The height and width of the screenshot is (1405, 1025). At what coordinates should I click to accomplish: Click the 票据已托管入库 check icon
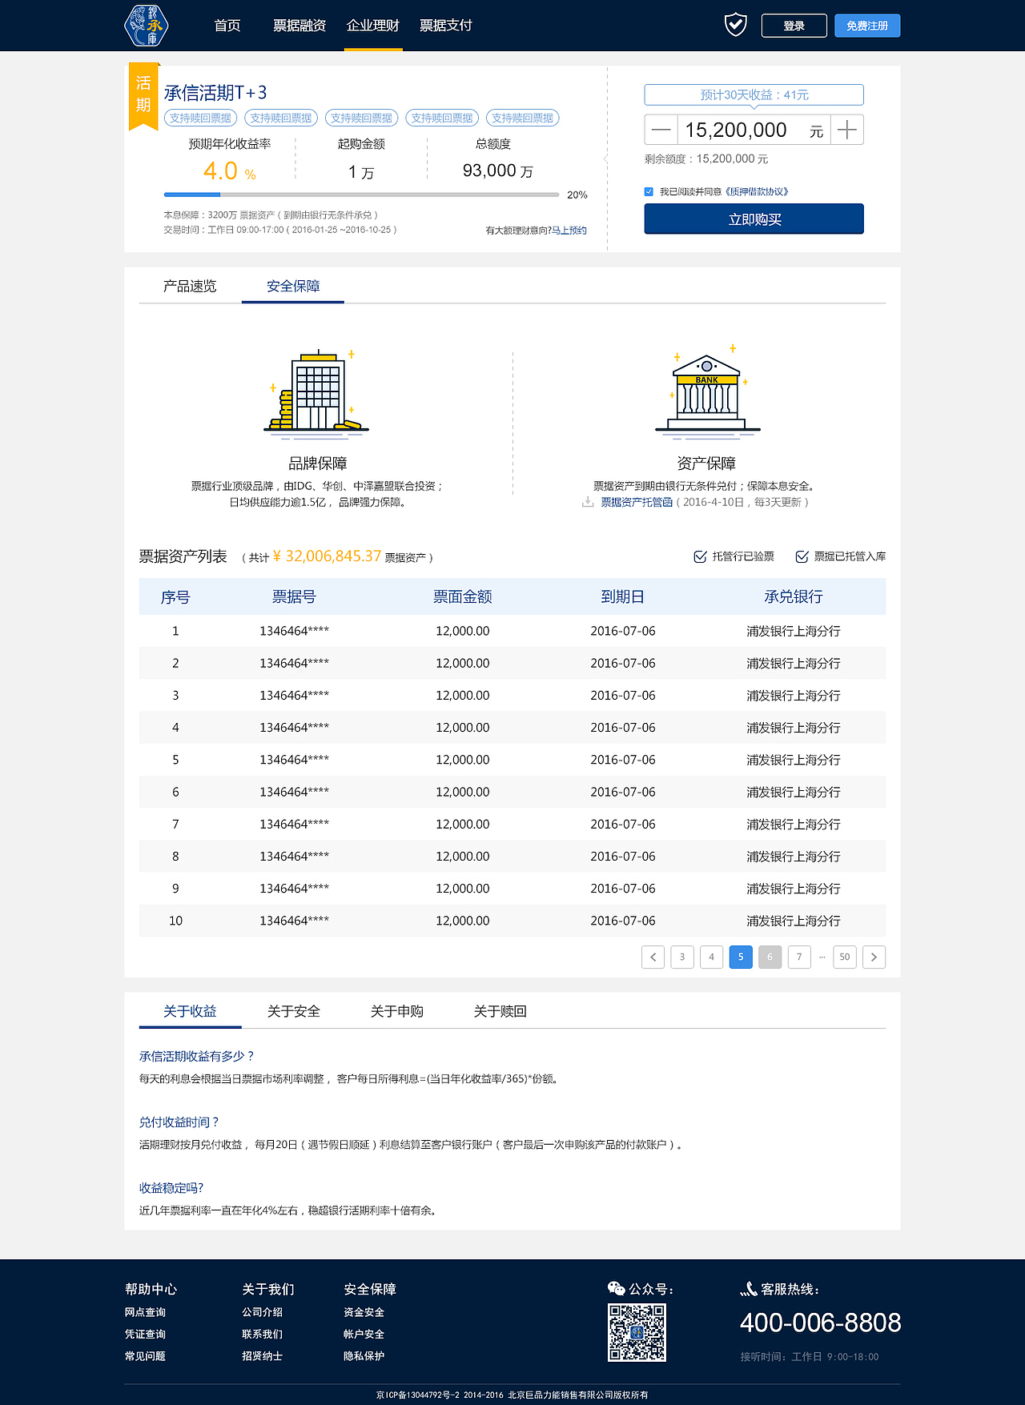pyautogui.click(x=802, y=556)
